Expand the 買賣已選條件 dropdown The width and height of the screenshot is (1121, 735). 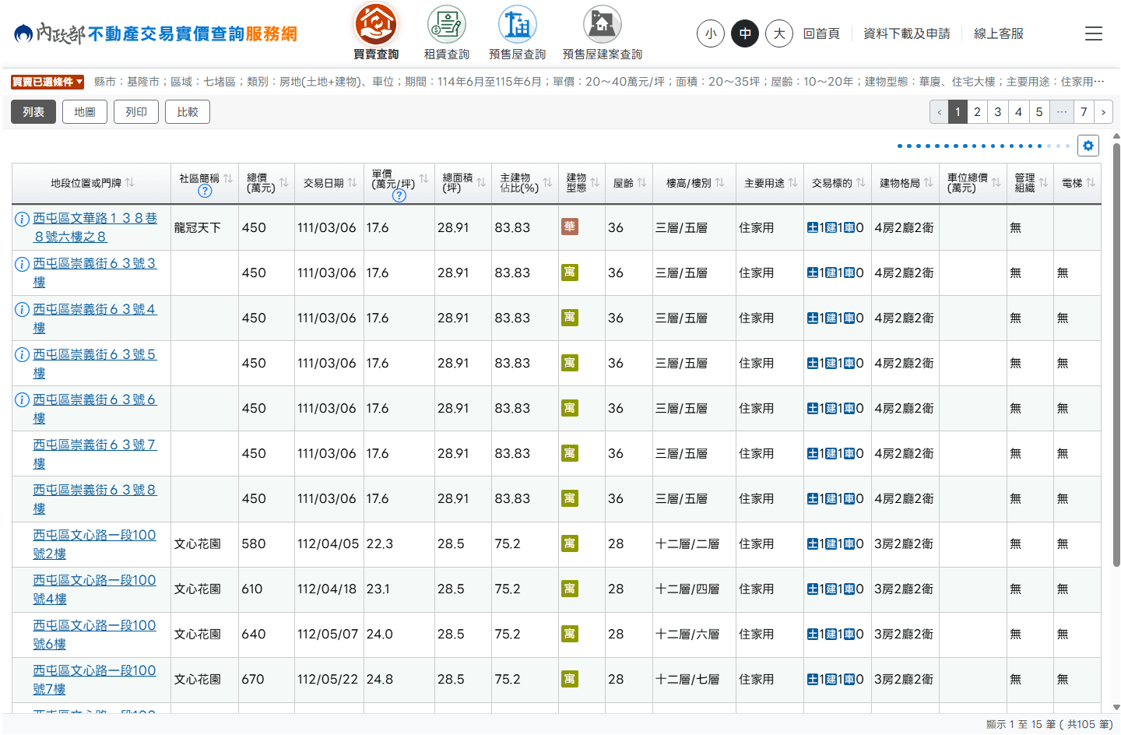(47, 82)
